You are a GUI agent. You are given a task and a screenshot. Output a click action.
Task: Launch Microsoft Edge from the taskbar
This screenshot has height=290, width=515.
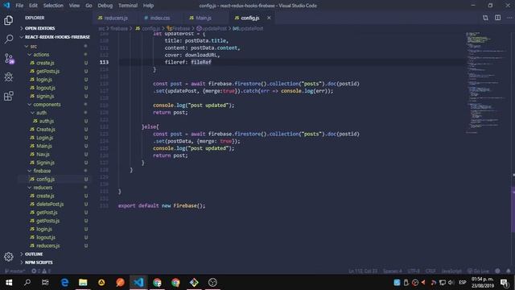(x=64, y=283)
